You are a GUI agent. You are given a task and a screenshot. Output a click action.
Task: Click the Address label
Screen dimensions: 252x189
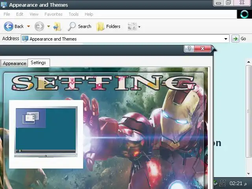pos(11,39)
